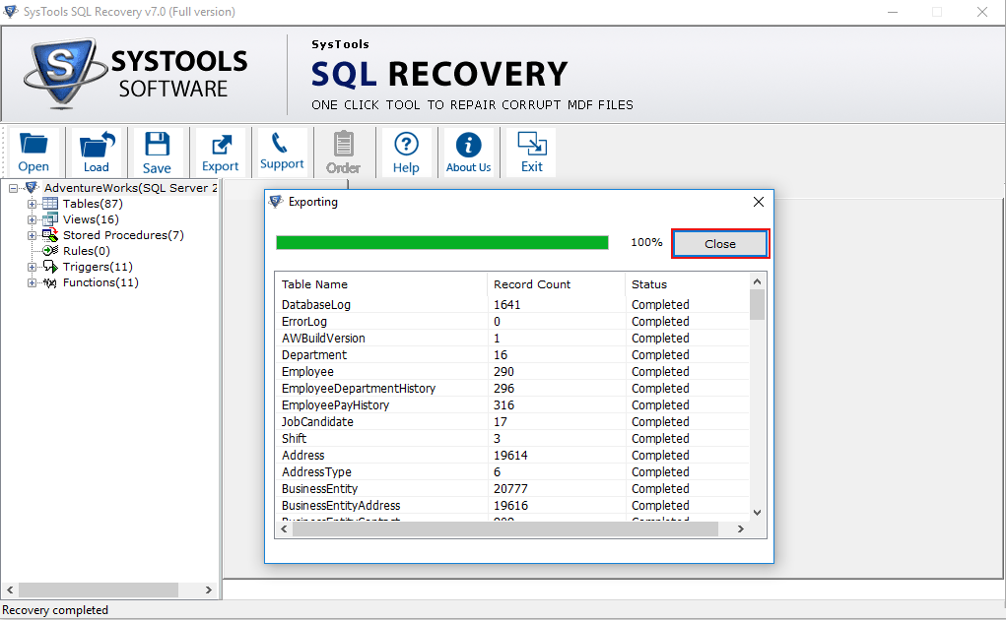Click tree panel scroll left arrow
The image size is (1006, 620).
pos(10,589)
